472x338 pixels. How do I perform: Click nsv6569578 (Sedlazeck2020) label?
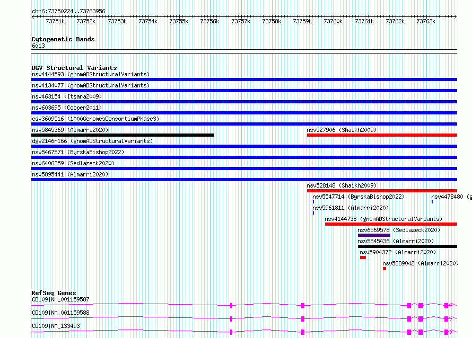pos(399,230)
